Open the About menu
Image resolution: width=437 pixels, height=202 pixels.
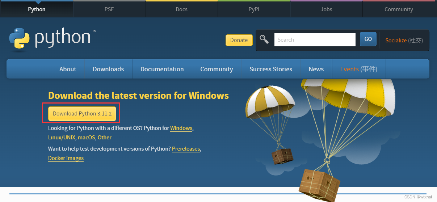pos(68,69)
